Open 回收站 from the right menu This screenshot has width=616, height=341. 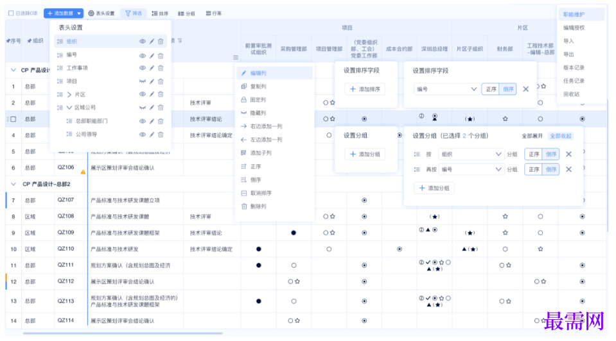pos(571,94)
